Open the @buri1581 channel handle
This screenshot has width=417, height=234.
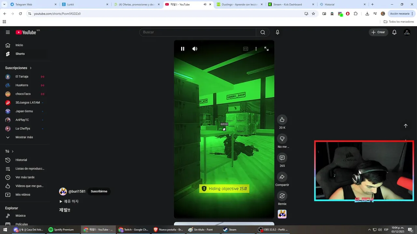(77, 191)
